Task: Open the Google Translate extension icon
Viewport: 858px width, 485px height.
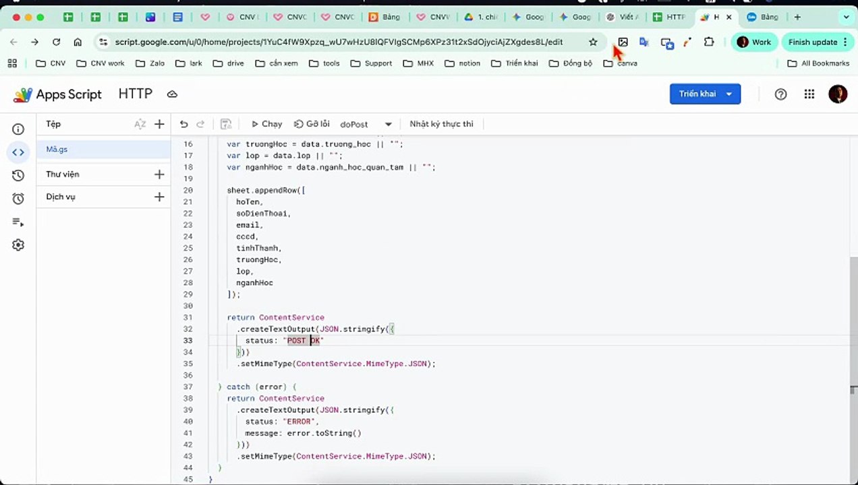Action: [644, 42]
